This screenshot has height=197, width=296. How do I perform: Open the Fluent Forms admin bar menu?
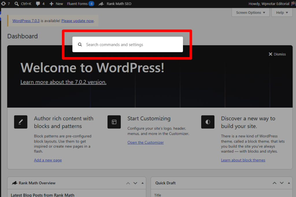pyautogui.click(x=77, y=4)
